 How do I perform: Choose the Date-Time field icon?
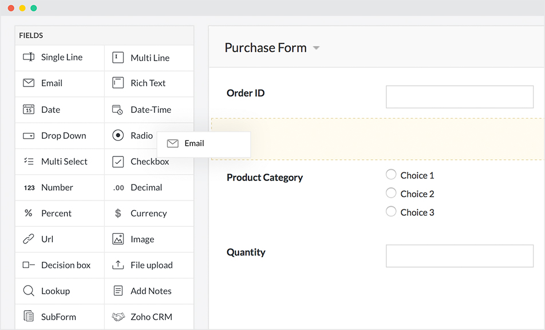117,109
